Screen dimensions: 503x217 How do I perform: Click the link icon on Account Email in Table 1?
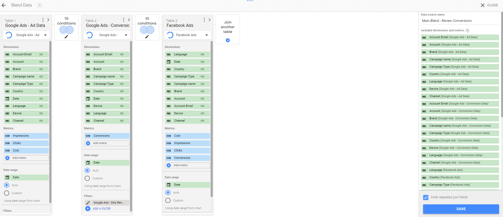pos(41,55)
